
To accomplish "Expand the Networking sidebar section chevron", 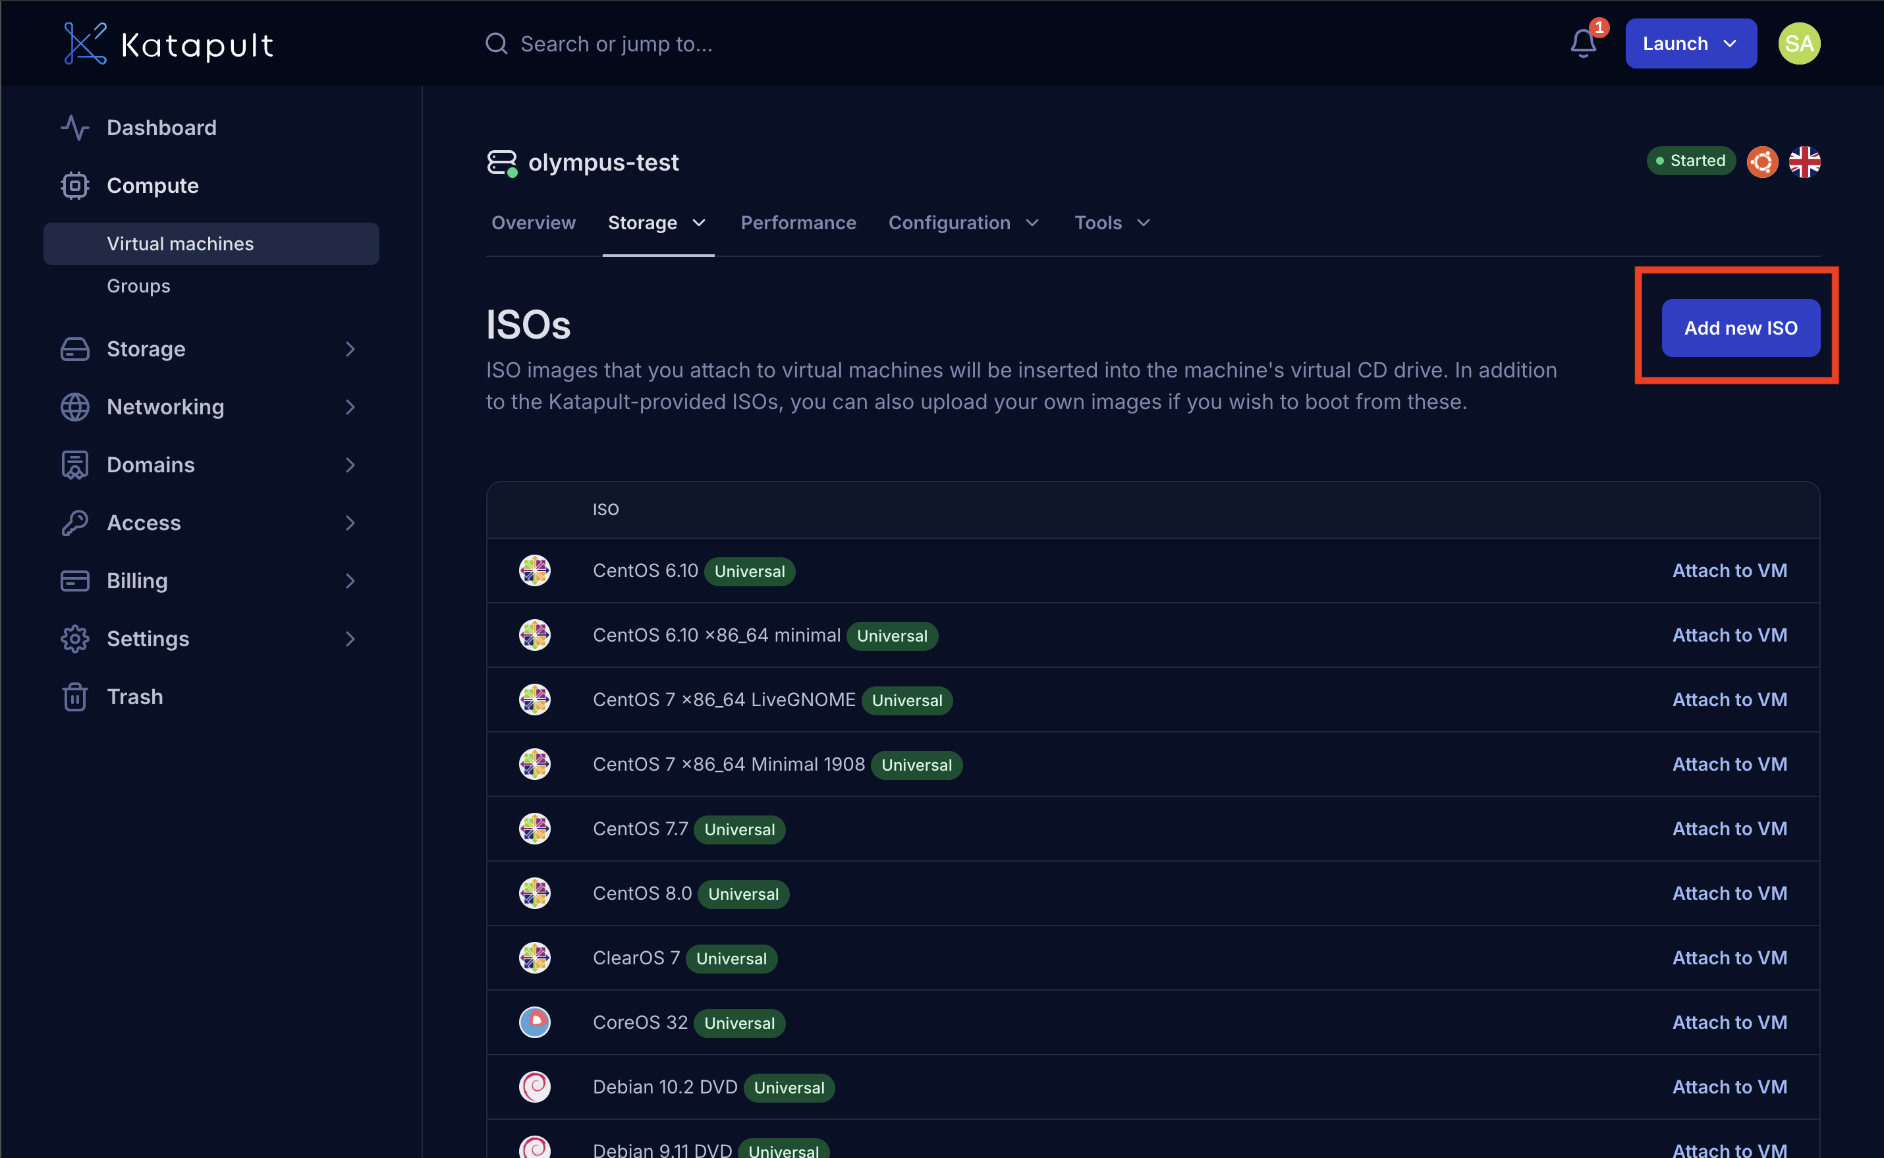I will [x=349, y=406].
